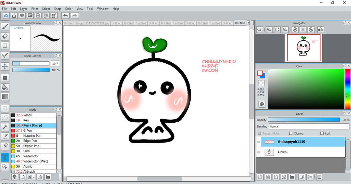Image resolution: width=351 pixels, height=184 pixels.
Task: Download cloud brush in the Brush panel
Action: [x=14, y=177]
